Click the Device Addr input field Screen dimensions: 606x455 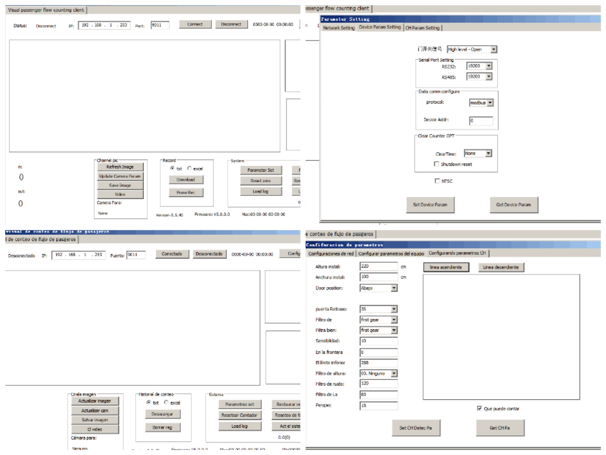[481, 121]
